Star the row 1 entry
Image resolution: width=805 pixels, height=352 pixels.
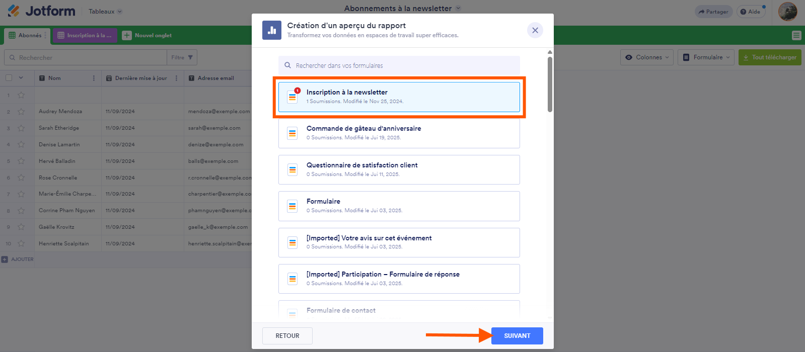tap(21, 95)
